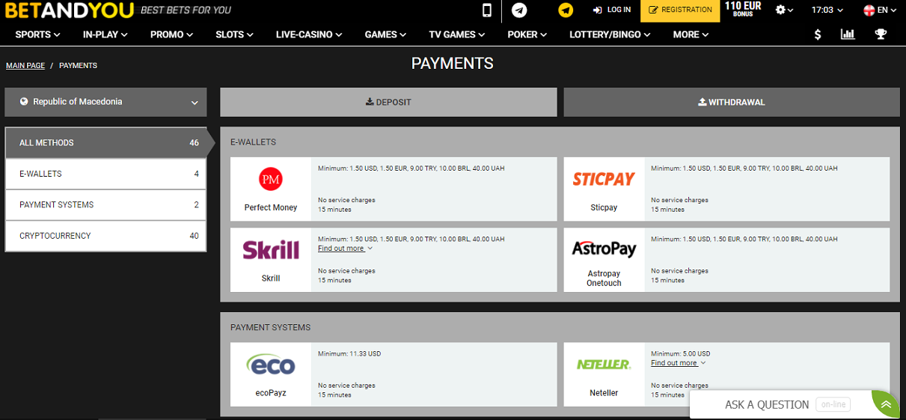Click the PAYMENT SYSTEMS section heading
Viewport: 906px width, 420px height.
[270, 328]
